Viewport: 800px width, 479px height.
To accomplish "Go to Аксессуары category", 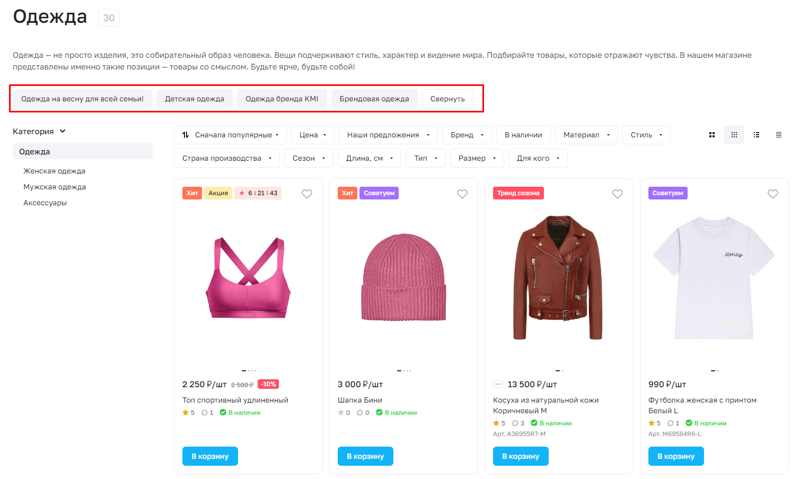I will [x=45, y=203].
